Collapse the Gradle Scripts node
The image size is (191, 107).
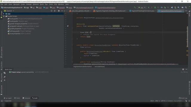click(4, 16)
